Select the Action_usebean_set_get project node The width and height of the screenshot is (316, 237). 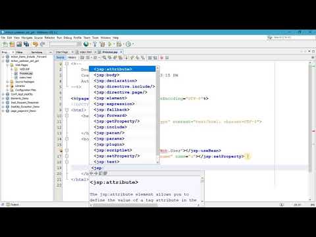click(x=24, y=61)
